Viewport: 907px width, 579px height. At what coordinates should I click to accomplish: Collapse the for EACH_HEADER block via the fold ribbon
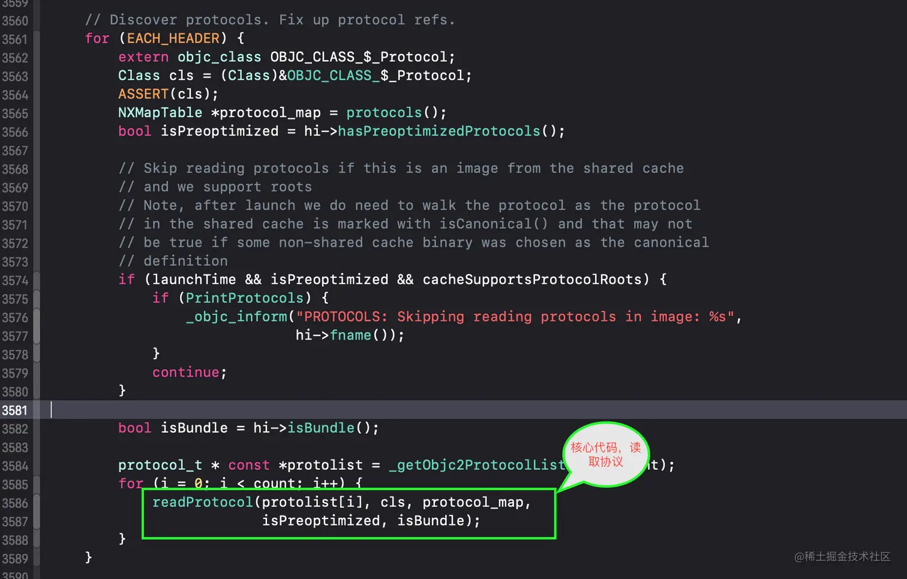(37, 39)
